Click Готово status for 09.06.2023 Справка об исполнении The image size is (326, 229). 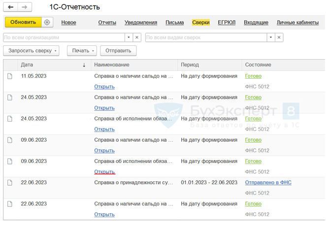253,161
